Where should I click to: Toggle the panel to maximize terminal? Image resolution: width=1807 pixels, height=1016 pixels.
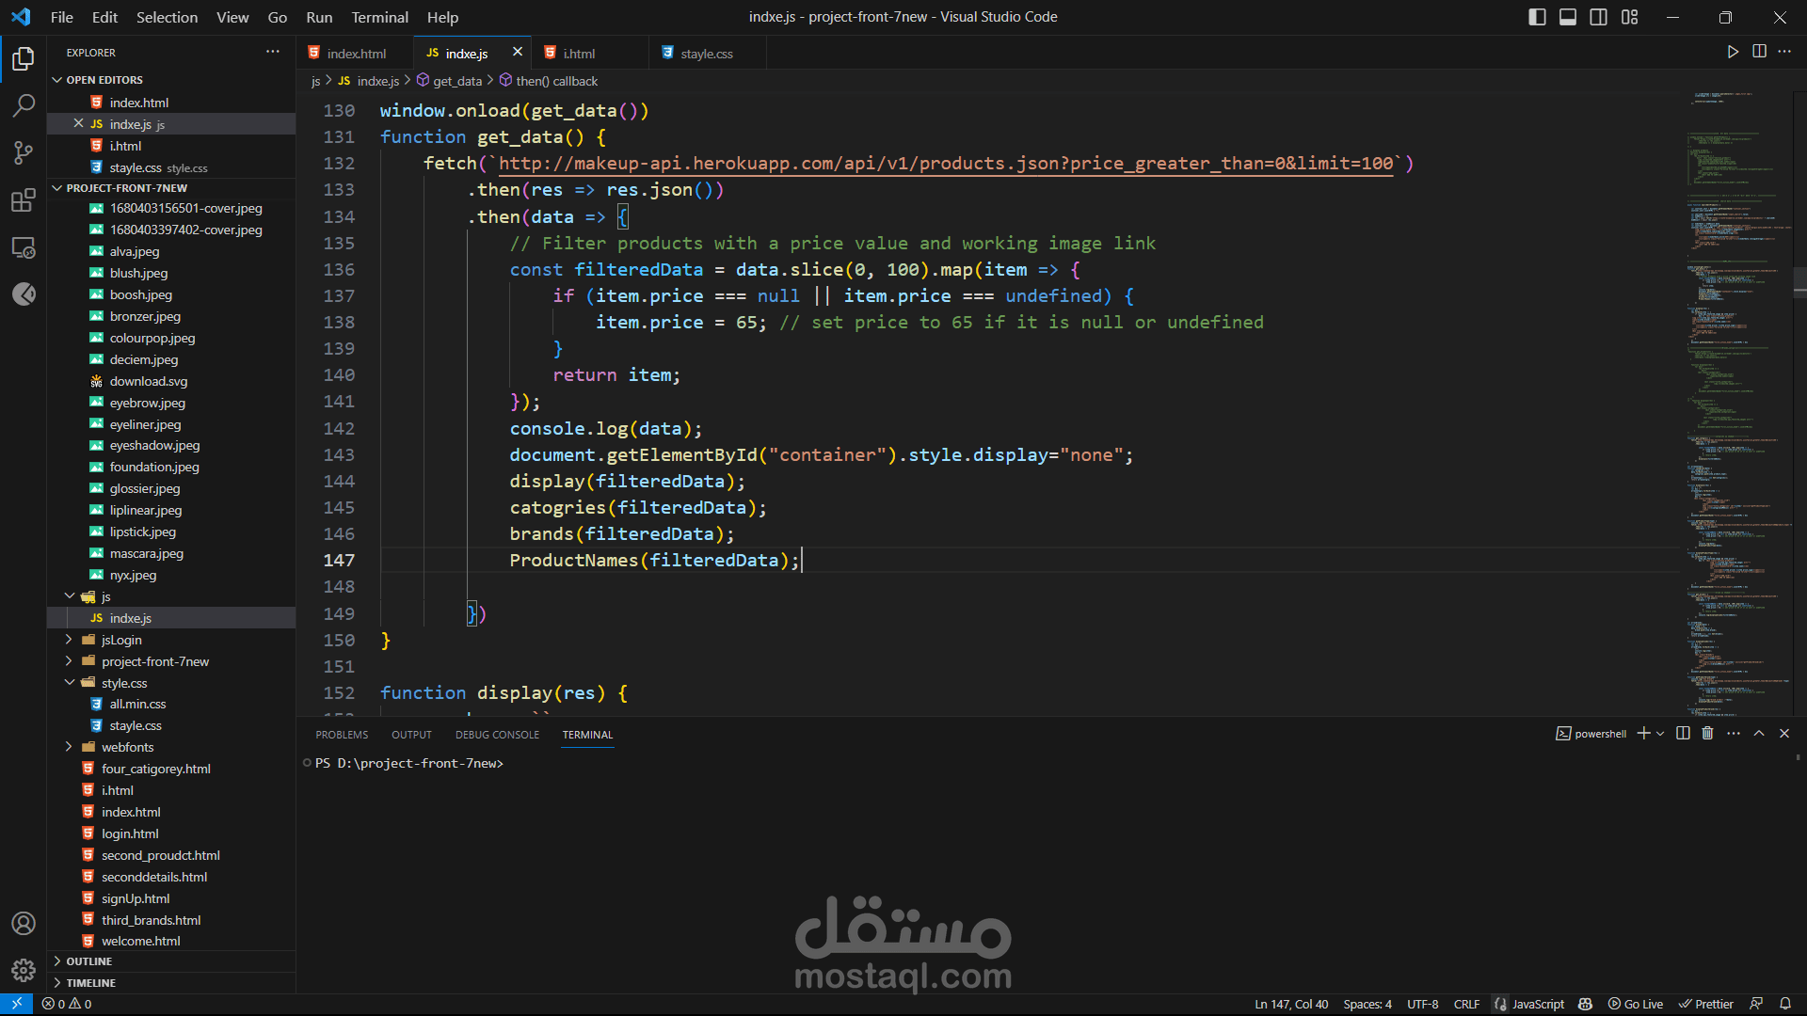coord(1759,733)
